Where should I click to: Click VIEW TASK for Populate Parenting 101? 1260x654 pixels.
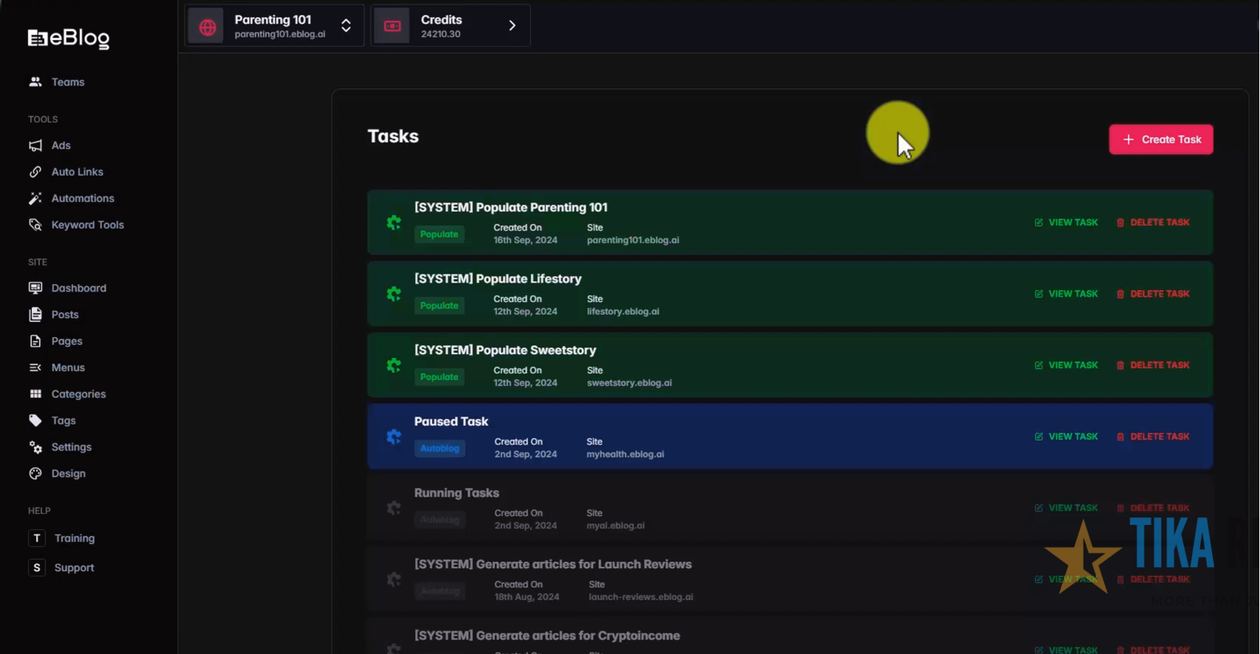pyautogui.click(x=1066, y=222)
